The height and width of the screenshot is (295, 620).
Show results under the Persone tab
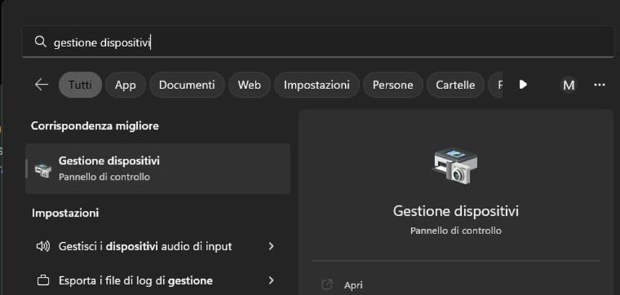click(392, 85)
